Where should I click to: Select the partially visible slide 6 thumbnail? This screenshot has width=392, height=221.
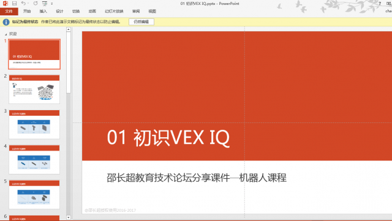[34, 218]
